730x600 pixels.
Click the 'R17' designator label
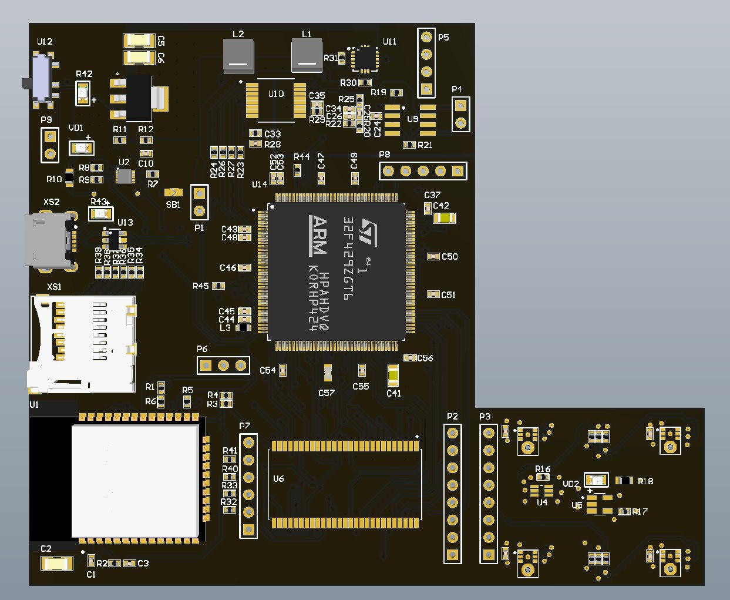[x=640, y=512]
